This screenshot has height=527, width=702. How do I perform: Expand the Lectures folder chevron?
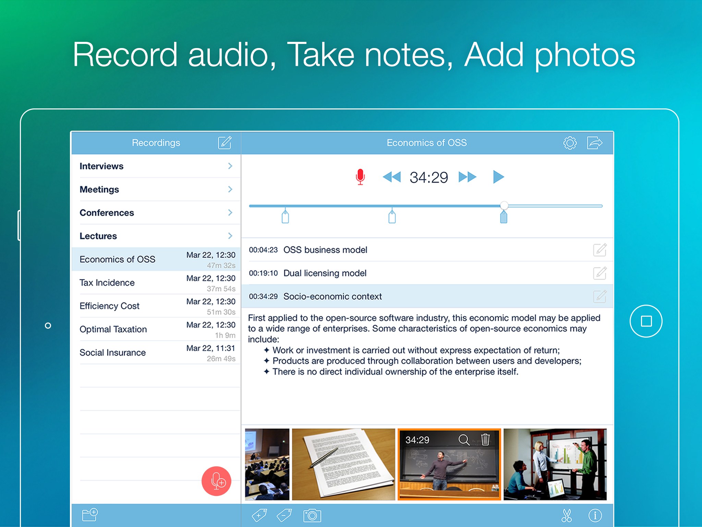coord(230,236)
